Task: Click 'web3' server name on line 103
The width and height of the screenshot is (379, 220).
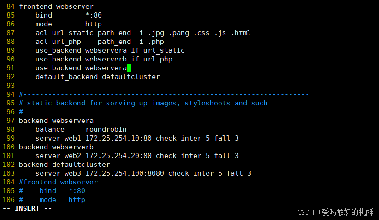Action: point(73,173)
